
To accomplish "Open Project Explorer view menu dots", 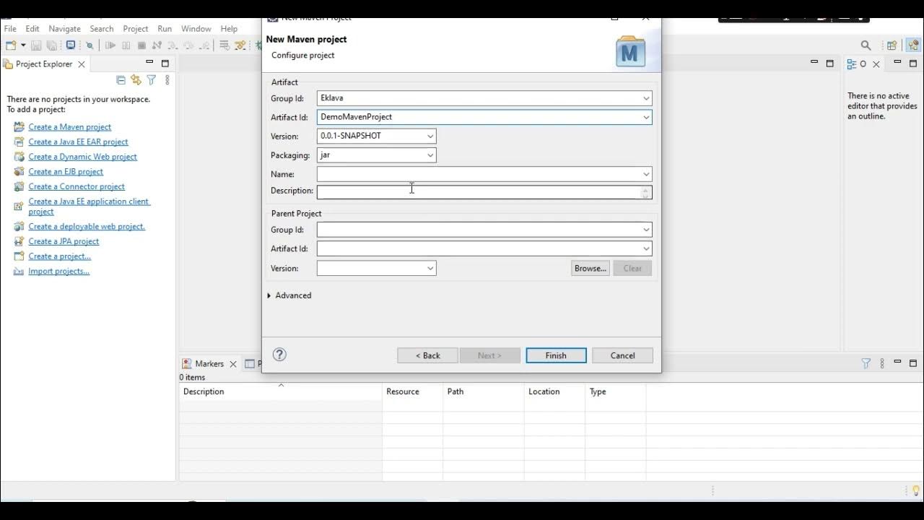I will coord(167,80).
